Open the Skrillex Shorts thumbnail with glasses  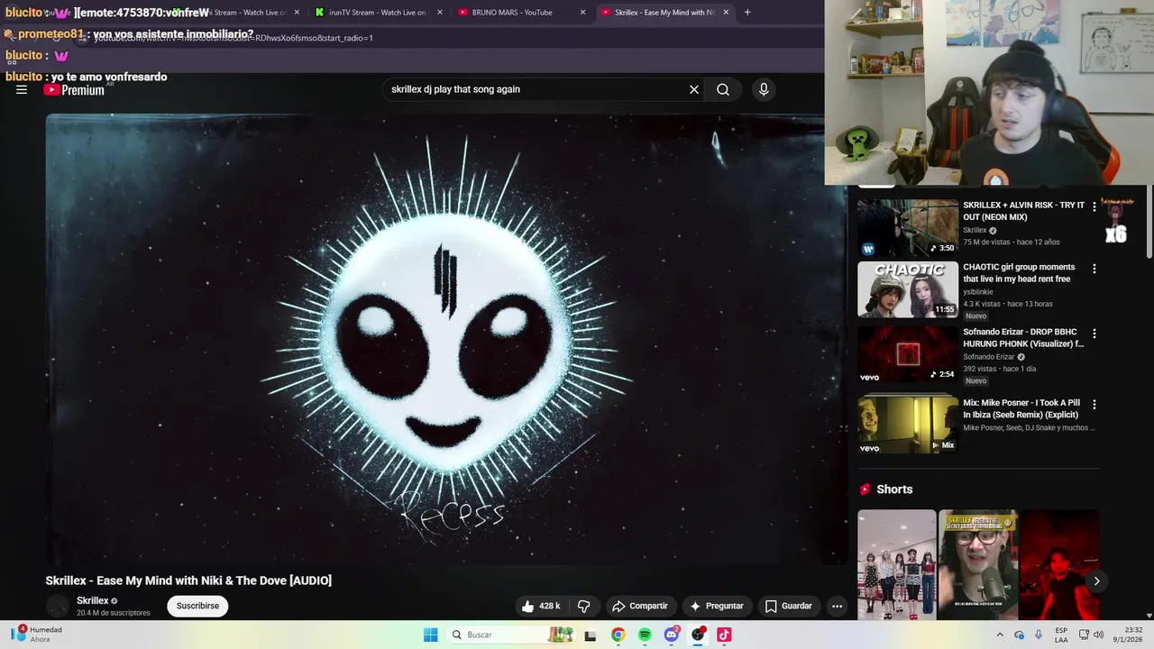(x=978, y=565)
